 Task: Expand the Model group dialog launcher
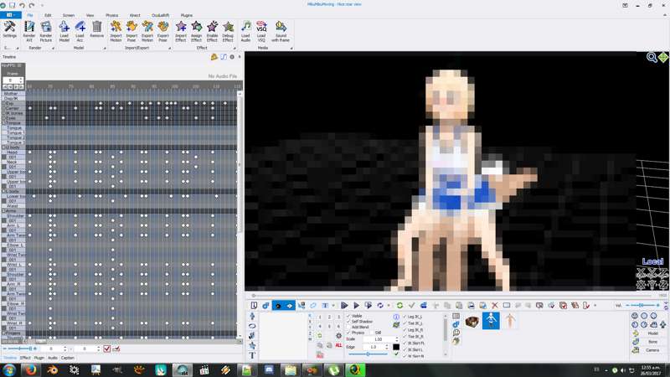(105, 49)
